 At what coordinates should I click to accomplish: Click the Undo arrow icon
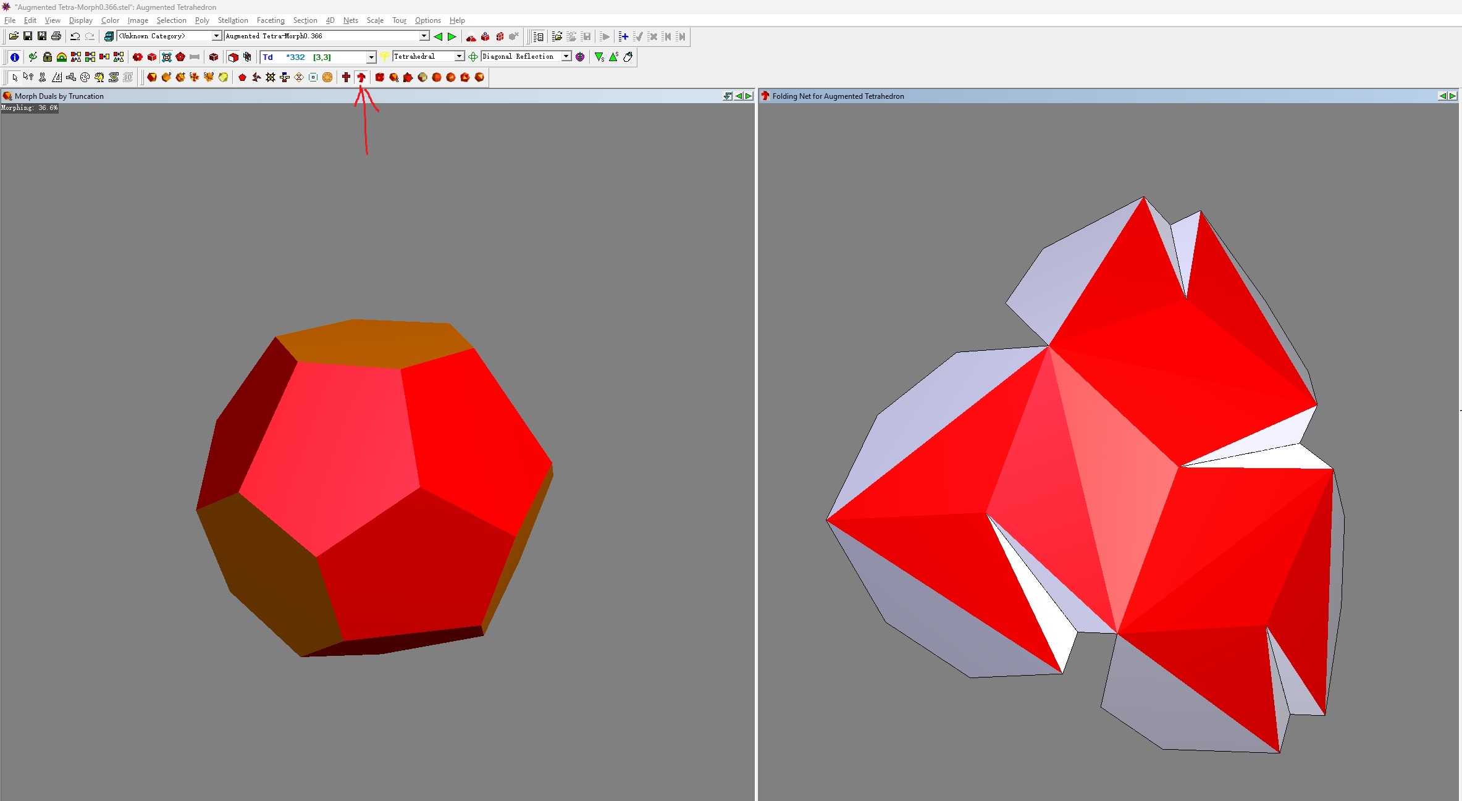75,36
